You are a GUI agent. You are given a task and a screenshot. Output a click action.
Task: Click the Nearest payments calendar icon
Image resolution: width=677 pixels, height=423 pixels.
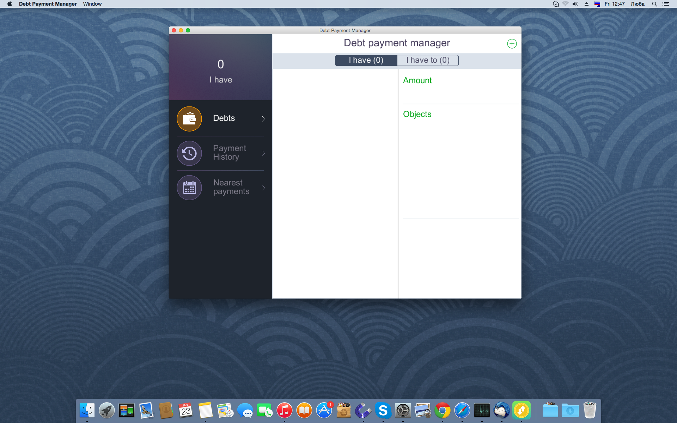189,188
